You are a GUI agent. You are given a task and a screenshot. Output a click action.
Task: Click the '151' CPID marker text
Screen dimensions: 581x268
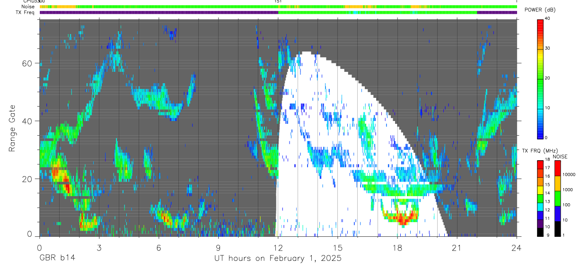(278, 2)
